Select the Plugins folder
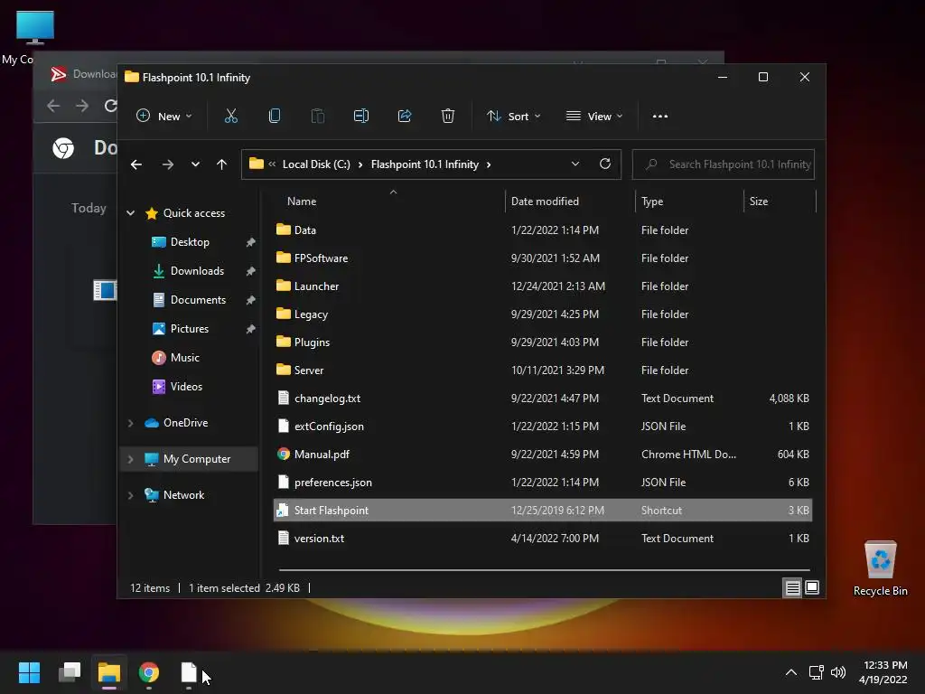This screenshot has height=694, width=925. tap(543, 342)
